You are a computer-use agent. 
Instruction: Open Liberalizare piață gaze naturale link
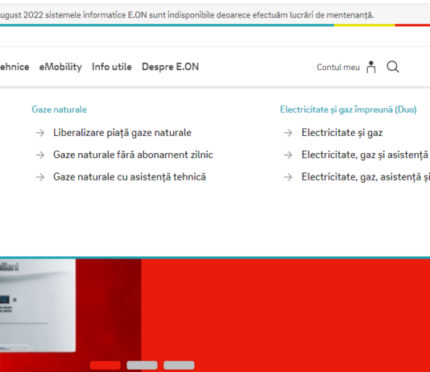(x=122, y=133)
